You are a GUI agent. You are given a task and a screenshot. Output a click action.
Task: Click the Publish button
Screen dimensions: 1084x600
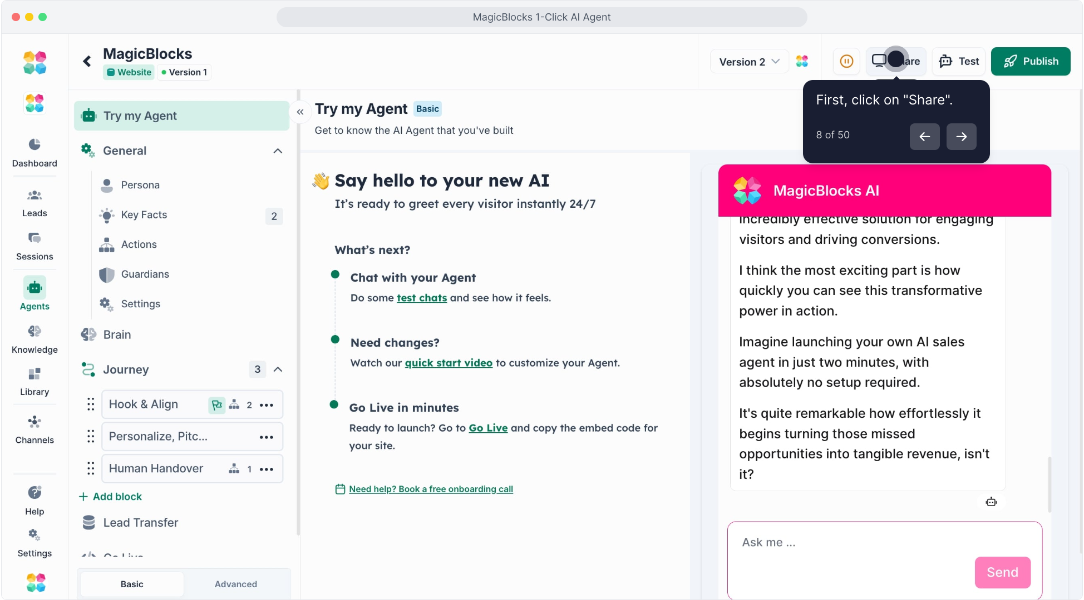[1030, 61]
